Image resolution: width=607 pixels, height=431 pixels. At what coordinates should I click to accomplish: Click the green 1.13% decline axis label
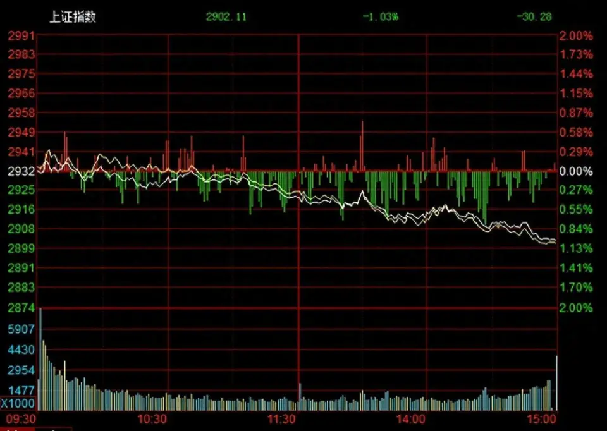[x=576, y=248]
